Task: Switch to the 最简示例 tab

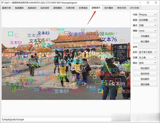Action: tap(6, 8)
